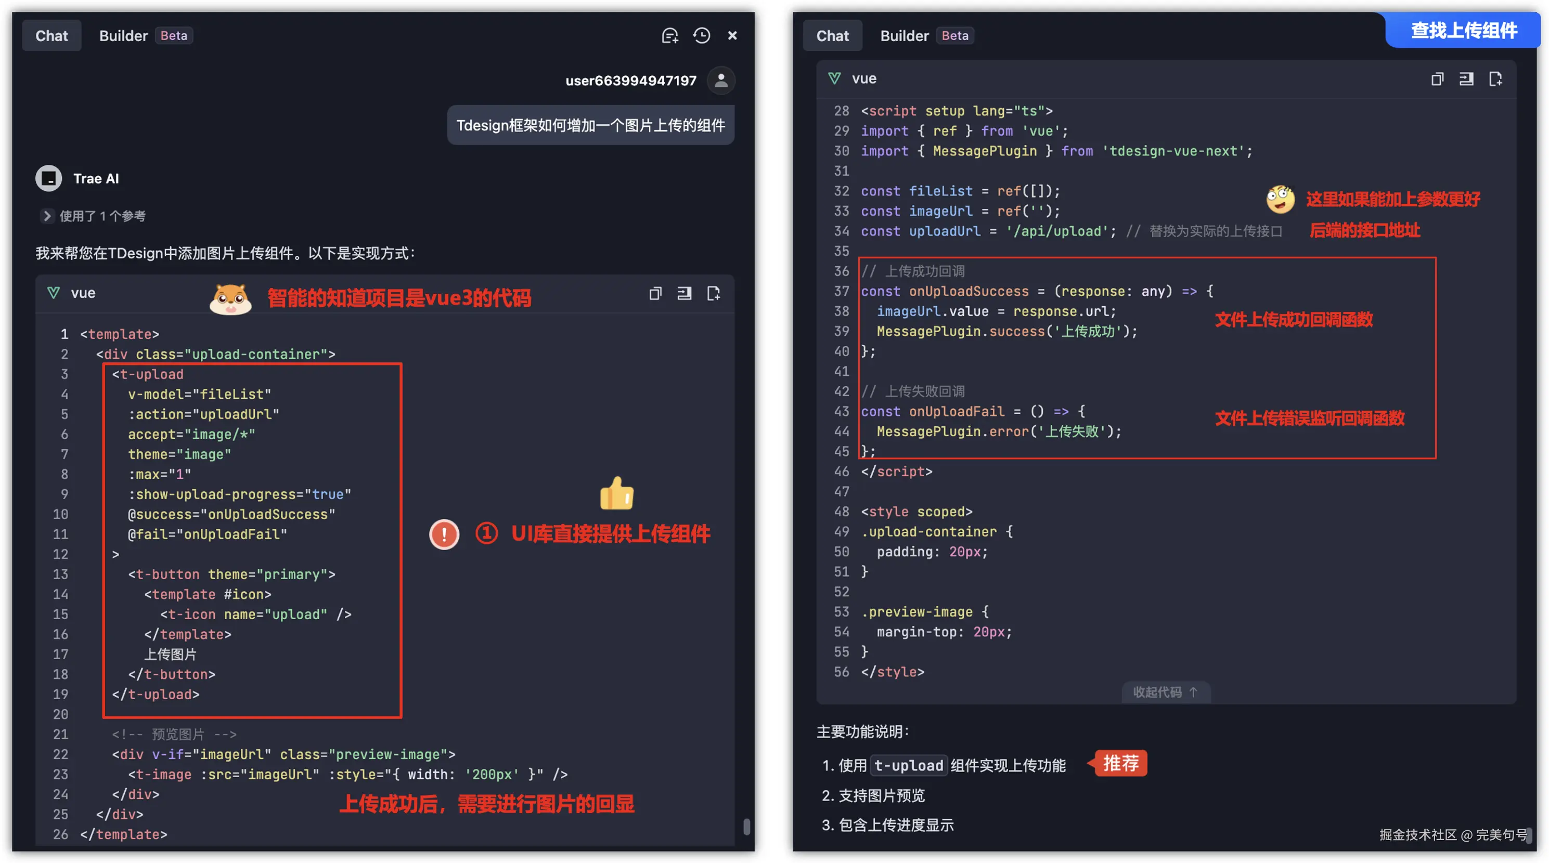Add left vue code to new file
1549x863 pixels.
click(x=713, y=293)
